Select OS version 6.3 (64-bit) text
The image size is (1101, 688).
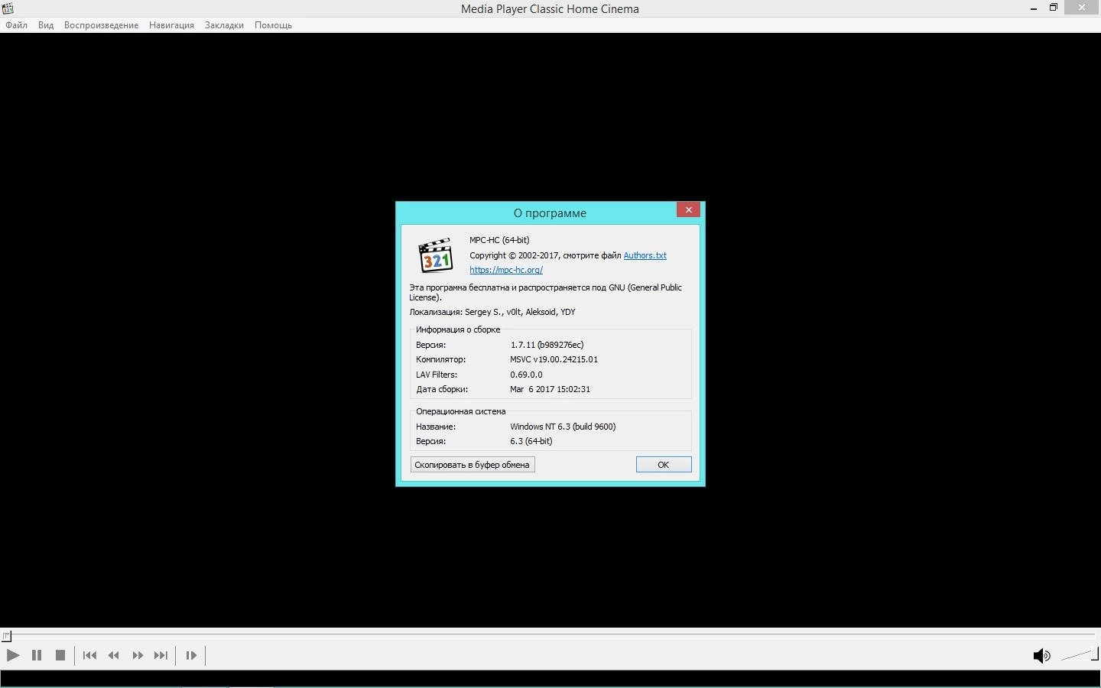531,441
